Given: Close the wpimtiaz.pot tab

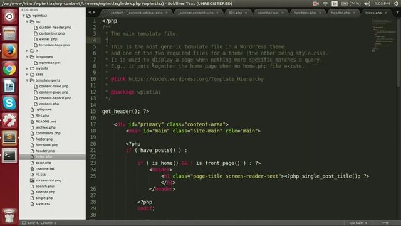Looking at the screenshot, I should coord(283,13).
